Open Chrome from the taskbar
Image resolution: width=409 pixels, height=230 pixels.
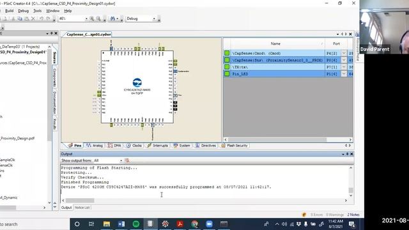(194, 224)
